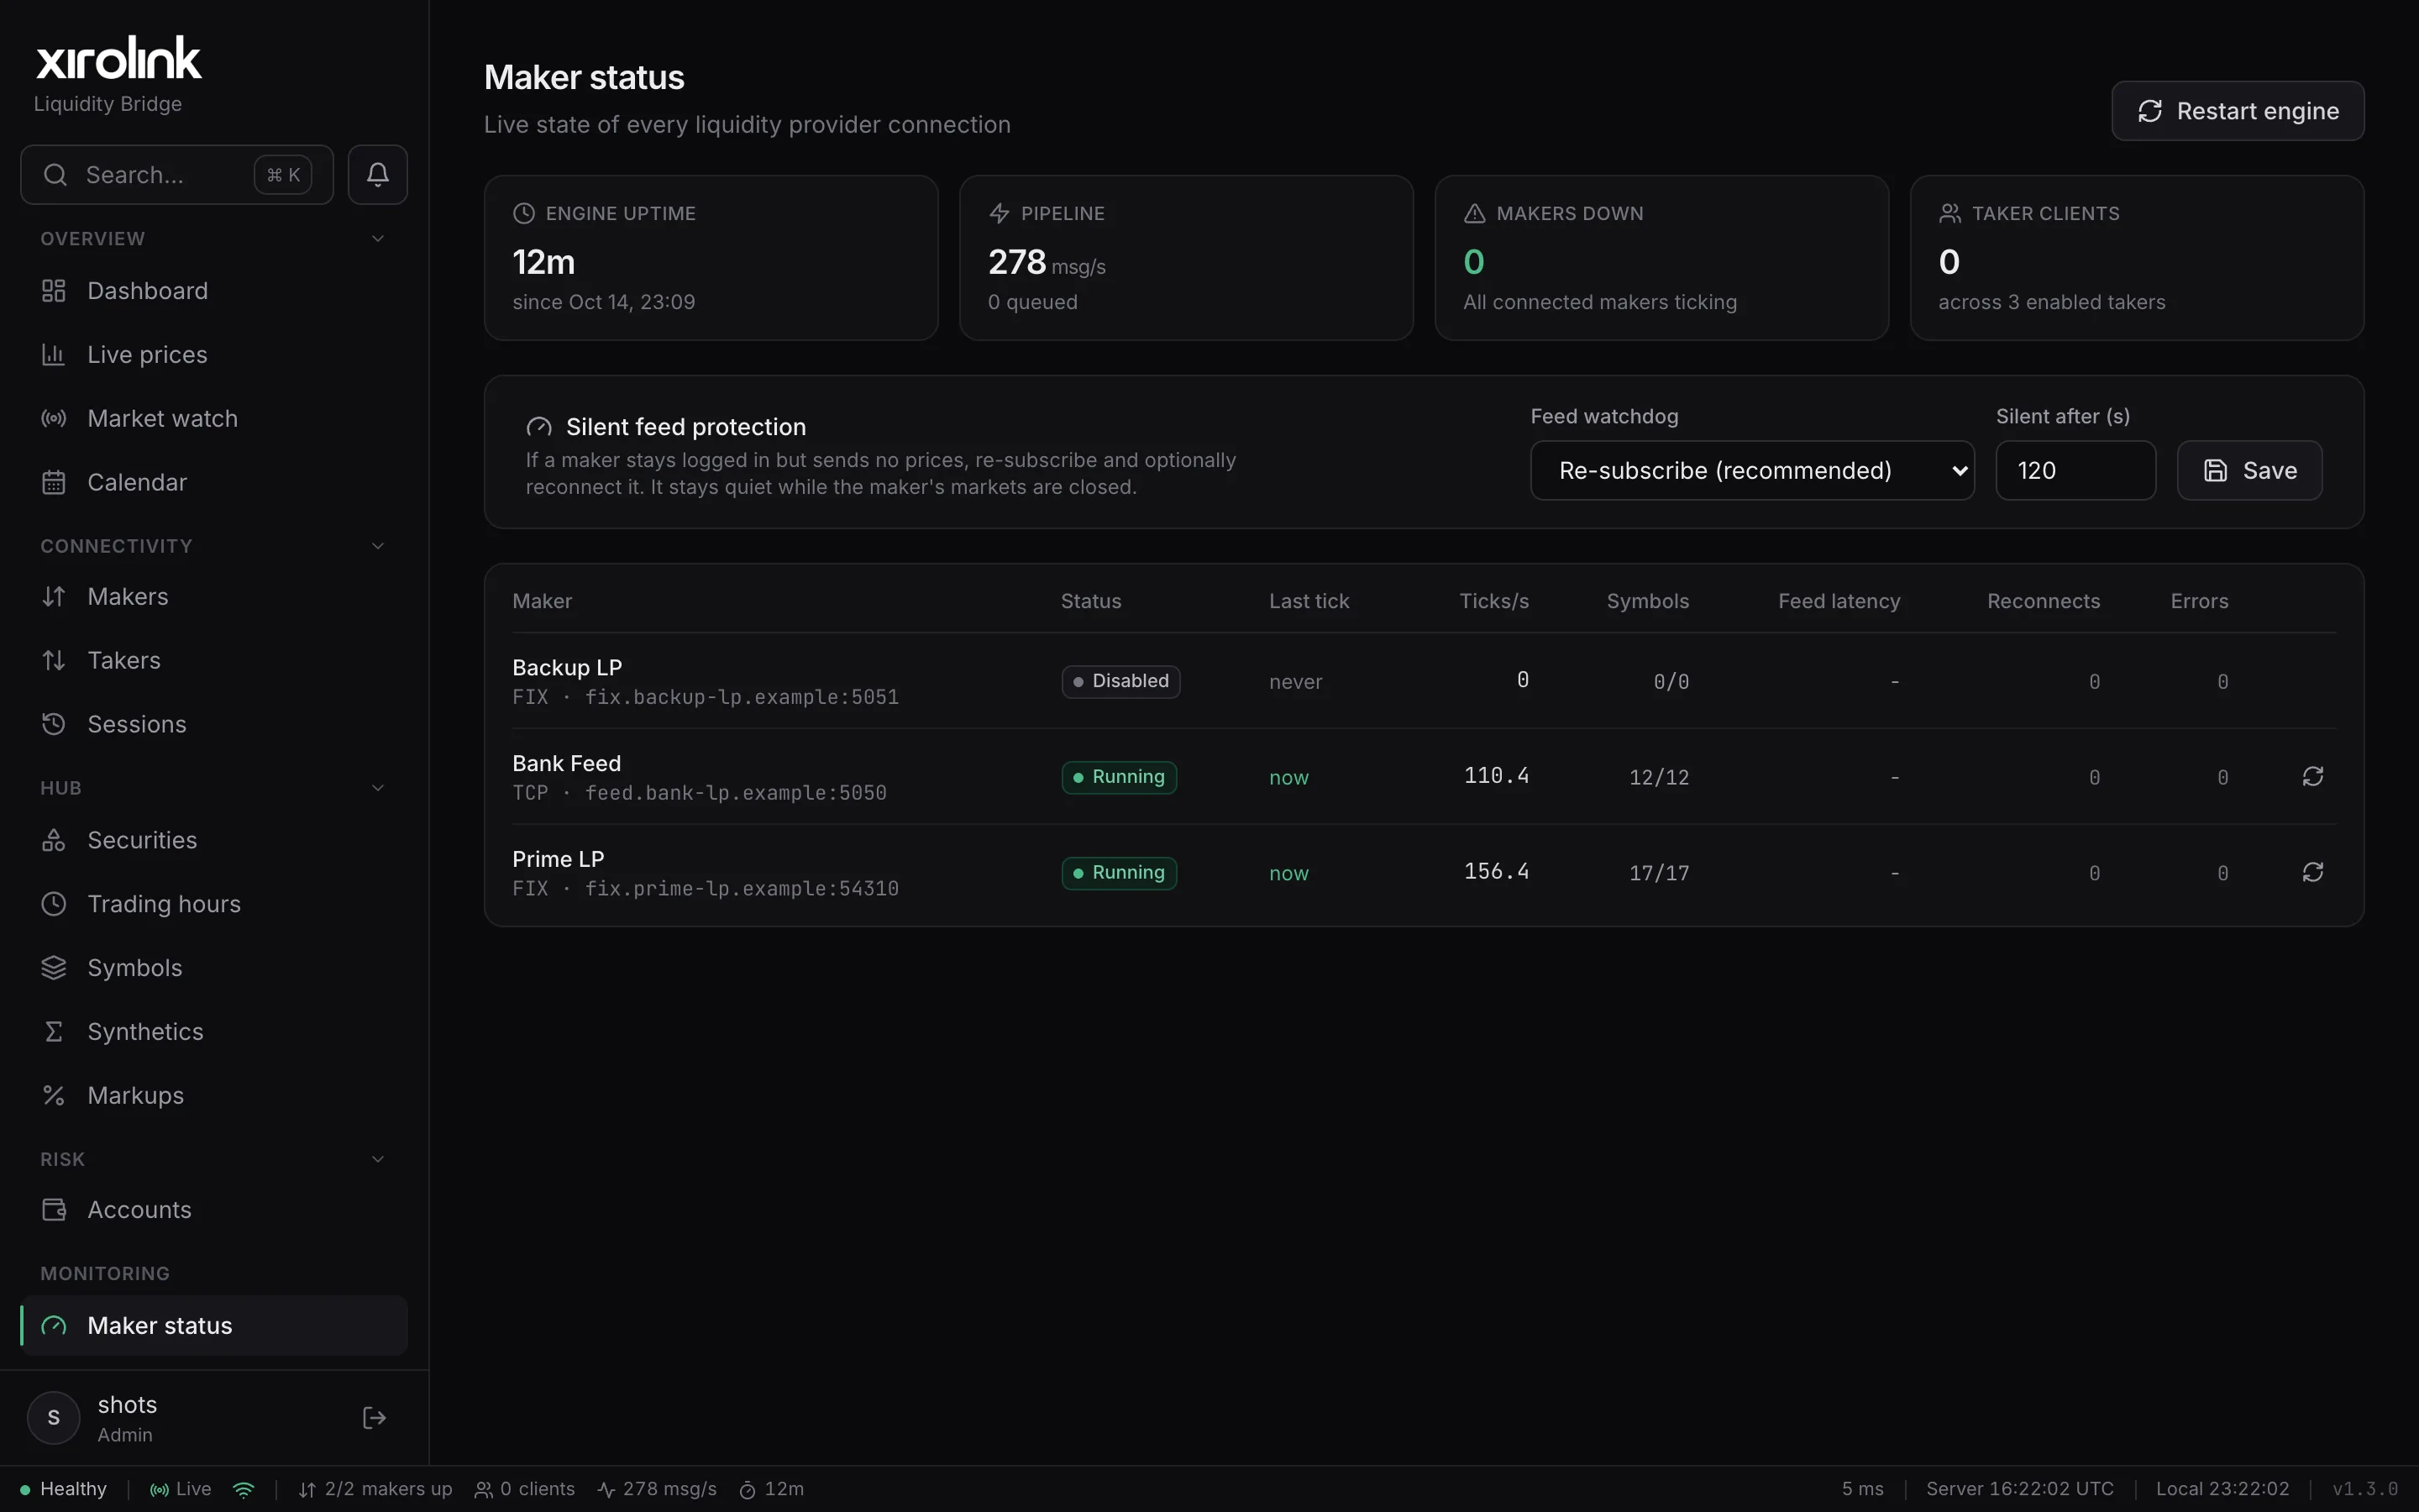Viewport: 2419px width, 1512px height.
Task: Navigate to Takers
Action: 214,661
